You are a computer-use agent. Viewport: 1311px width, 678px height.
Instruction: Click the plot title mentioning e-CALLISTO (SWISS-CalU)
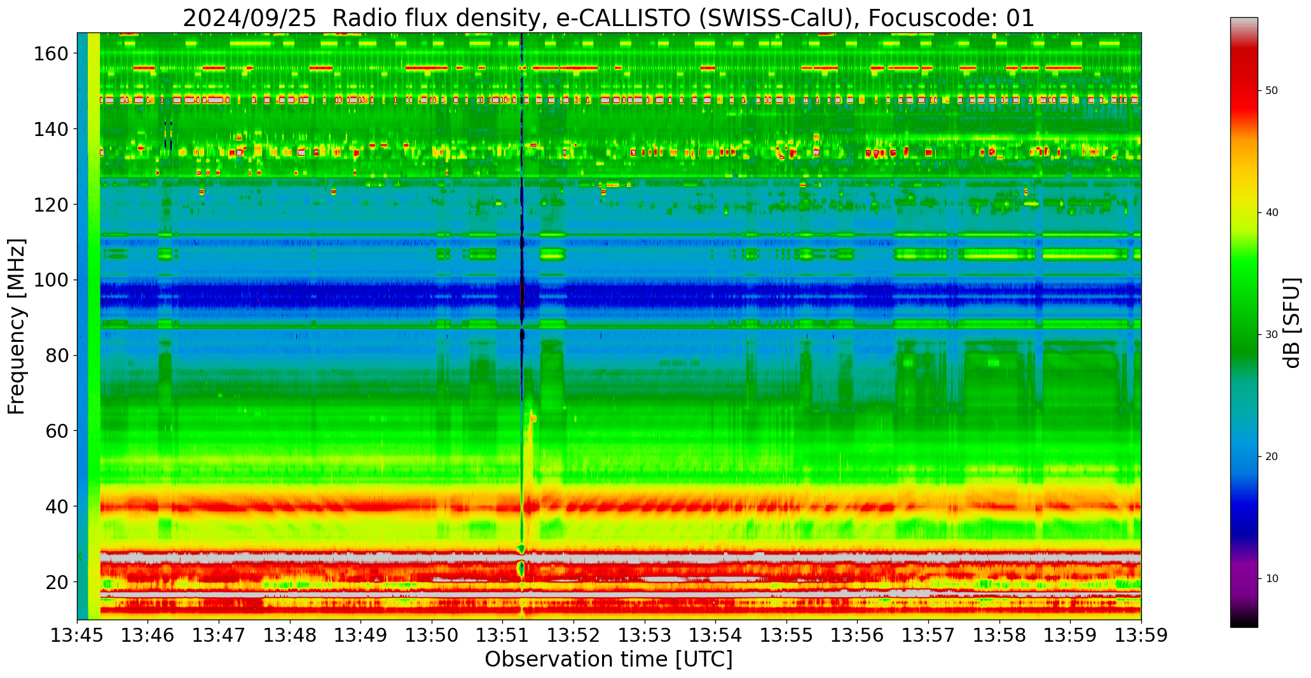tap(608, 18)
